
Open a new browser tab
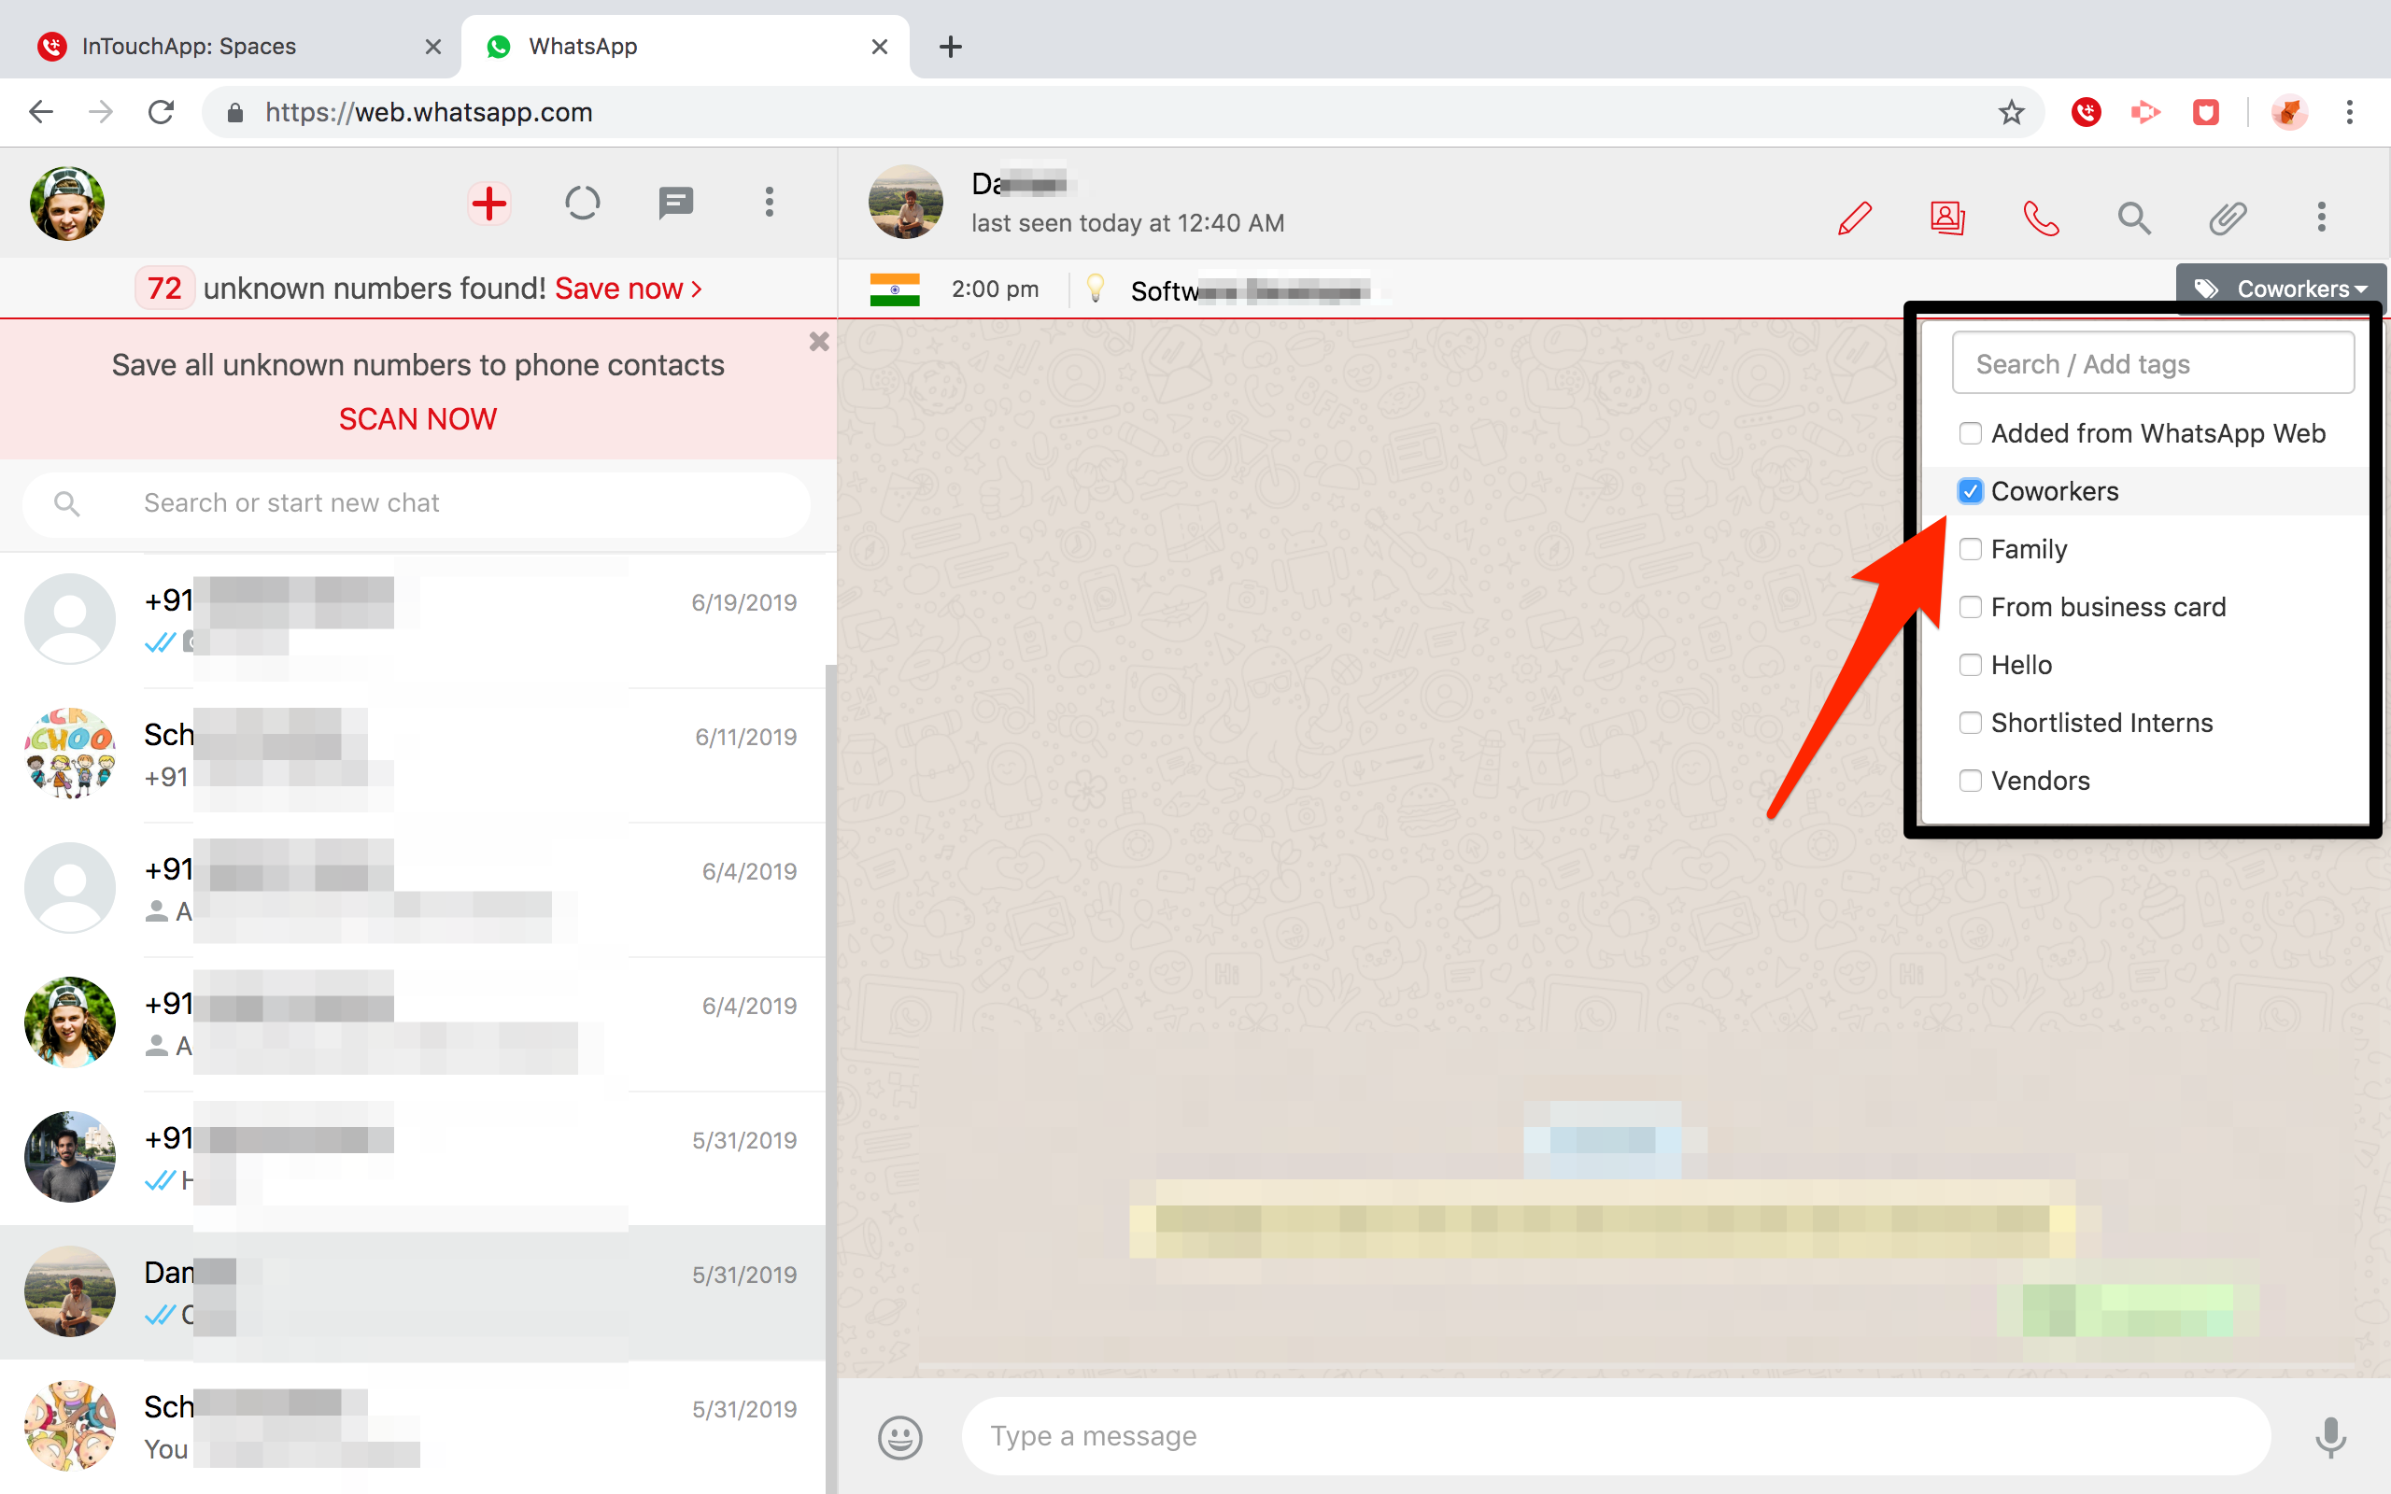point(951,47)
